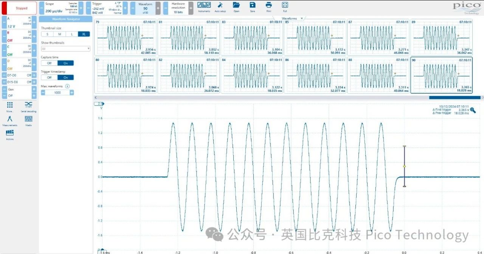Screen dimensions: 484x254
Task: Increase Scope timebase with plus
Action: pyautogui.click(x=81, y=8)
